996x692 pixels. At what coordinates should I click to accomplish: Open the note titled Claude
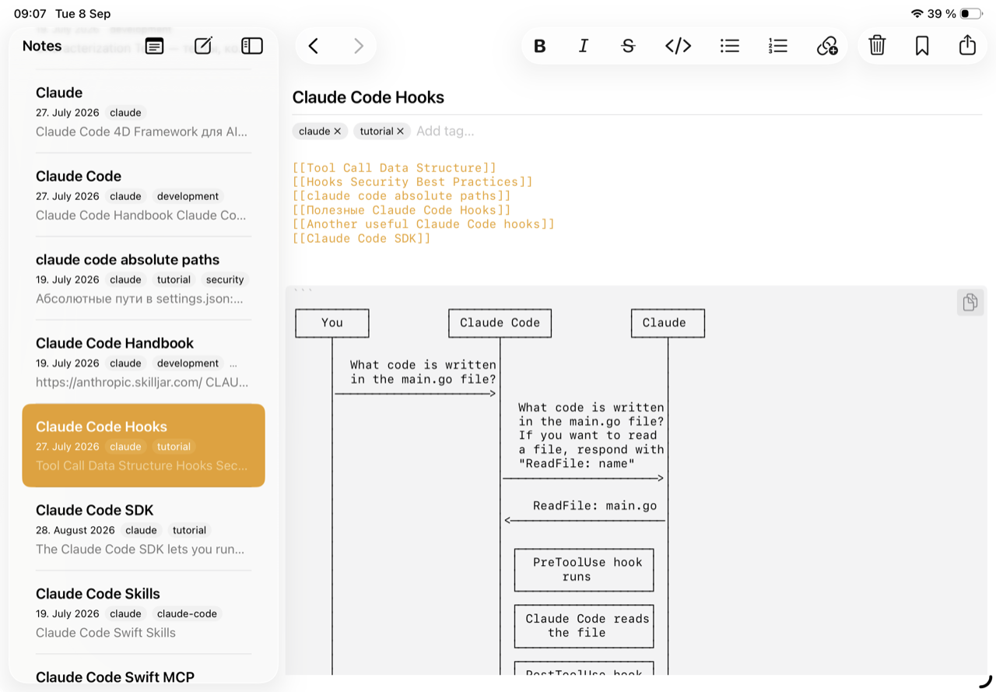(143, 111)
